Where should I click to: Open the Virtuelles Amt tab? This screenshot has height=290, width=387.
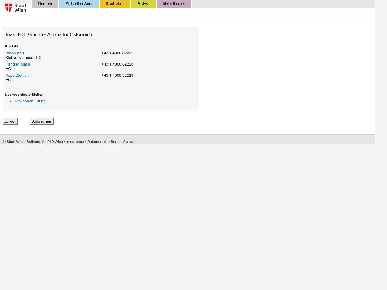point(79,4)
